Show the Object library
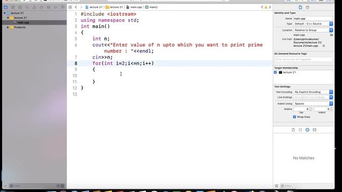Screen dimensions: 342x192 pyautogui.click(x=307, y=130)
